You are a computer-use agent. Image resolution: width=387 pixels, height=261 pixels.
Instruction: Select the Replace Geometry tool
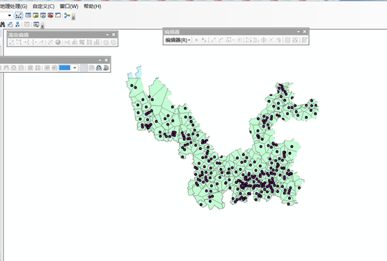coord(74,42)
